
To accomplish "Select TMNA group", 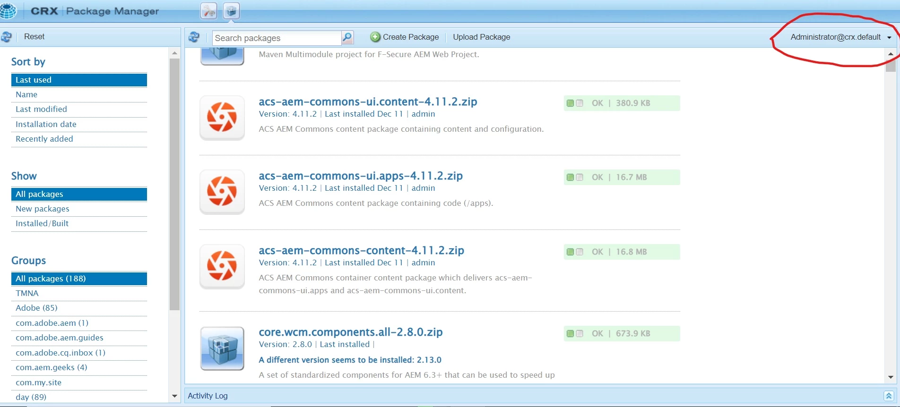I will 79,293.
